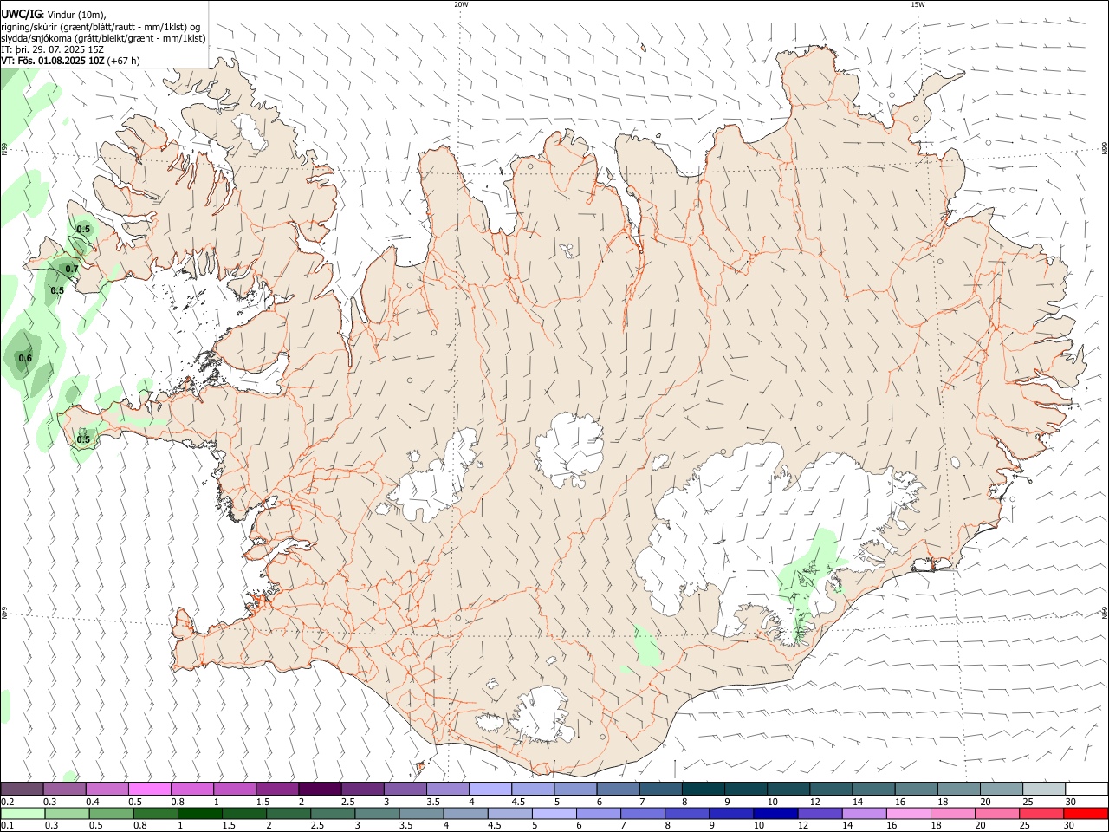Click the pale grey swatch labeled 25 in the top legend row
Image resolution: width=1109 pixels, height=832 pixels.
pyautogui.click(x=1044, y=789)
